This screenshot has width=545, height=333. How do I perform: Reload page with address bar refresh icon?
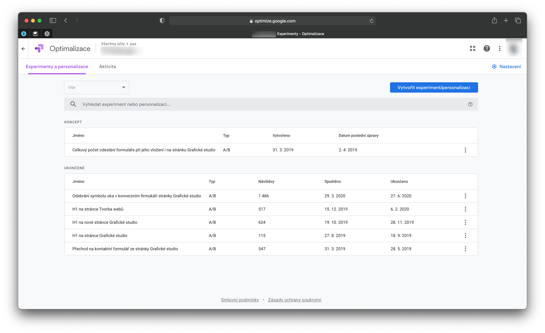[371, 21]
